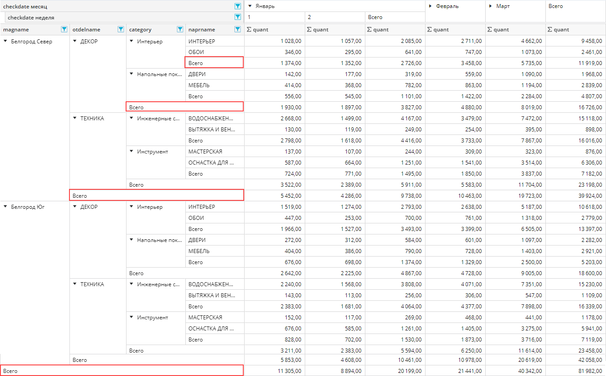Expand the Март month column
Image resolution: width=606 pixels, height=376 pixels.
point(490,6)
